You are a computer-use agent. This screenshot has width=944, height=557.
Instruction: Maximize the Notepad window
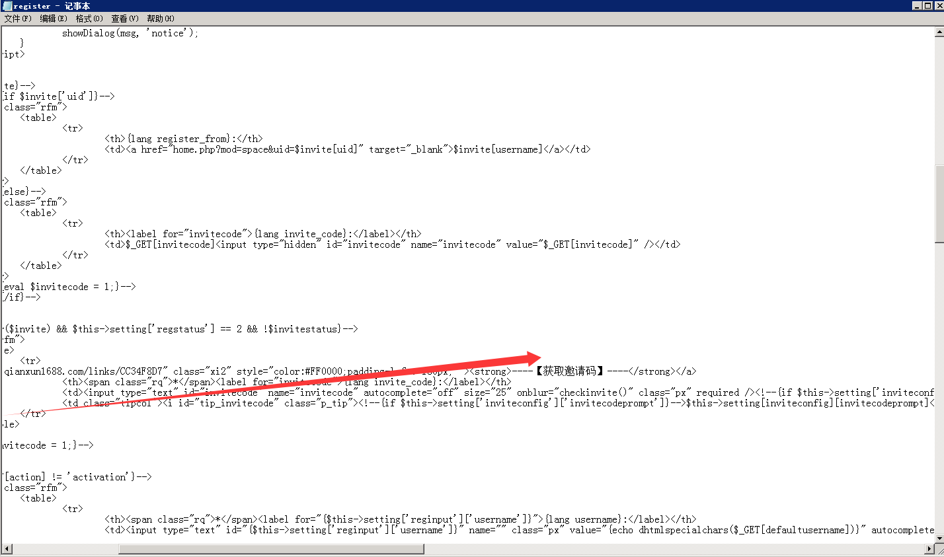(x=927, y=6)
